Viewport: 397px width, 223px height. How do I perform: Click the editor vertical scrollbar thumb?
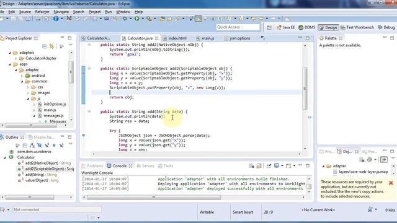coord(305,88)
